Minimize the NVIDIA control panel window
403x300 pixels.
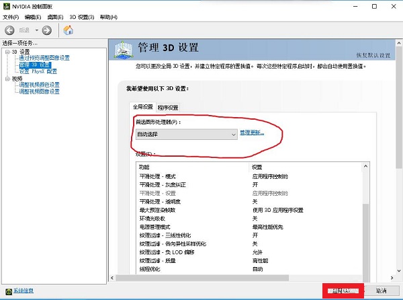coord(356,7)
